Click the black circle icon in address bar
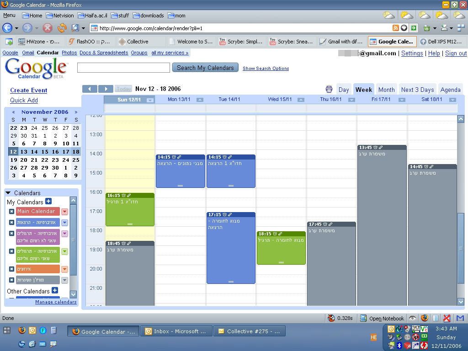This screenshot has width=468, height=351. [404, 28]
